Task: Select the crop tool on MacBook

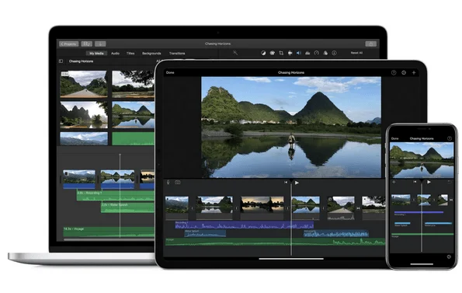Action: click(x=281, y=53)
